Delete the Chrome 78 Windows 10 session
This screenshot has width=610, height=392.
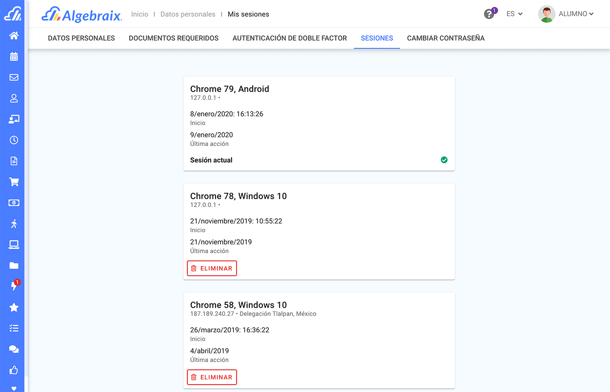coord(212,268)
